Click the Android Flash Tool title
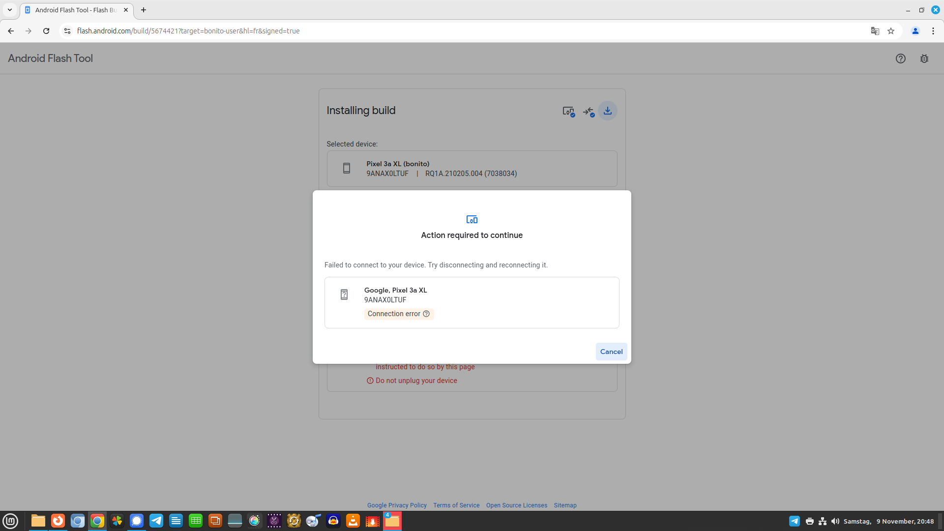Screen dimensions: 944x531 pyautogui.click(x=50, y=59)
